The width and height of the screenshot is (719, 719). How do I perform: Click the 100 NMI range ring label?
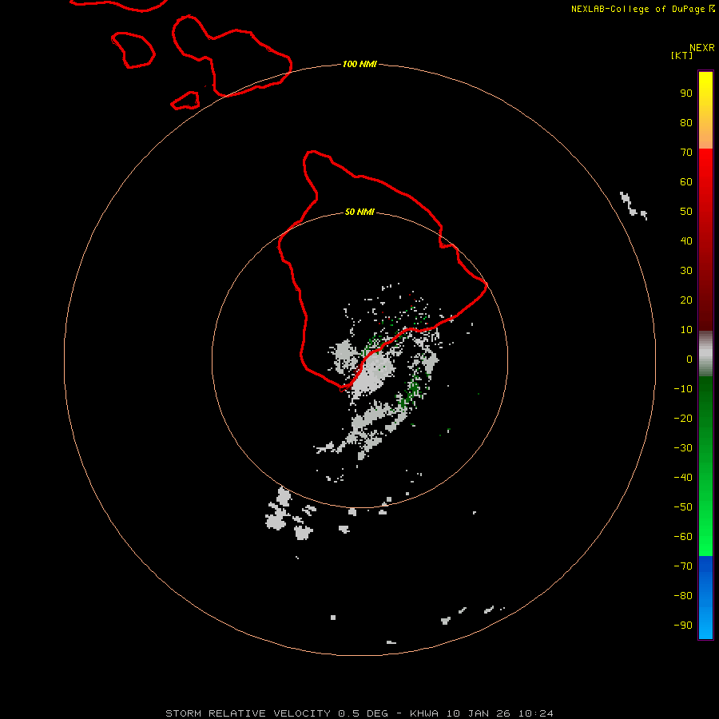(x=359, y=64)
